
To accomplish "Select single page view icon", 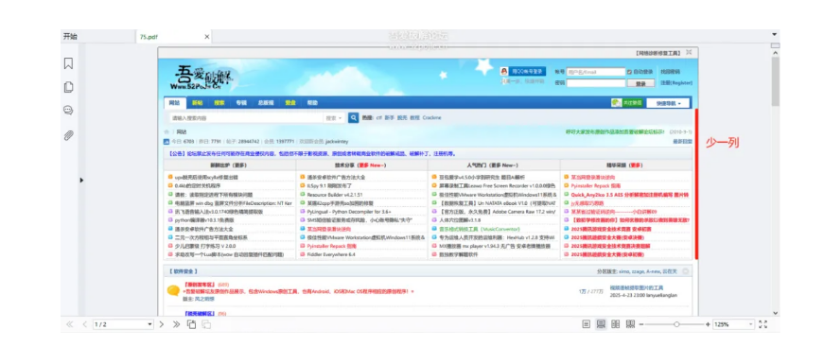I will 587,324.
